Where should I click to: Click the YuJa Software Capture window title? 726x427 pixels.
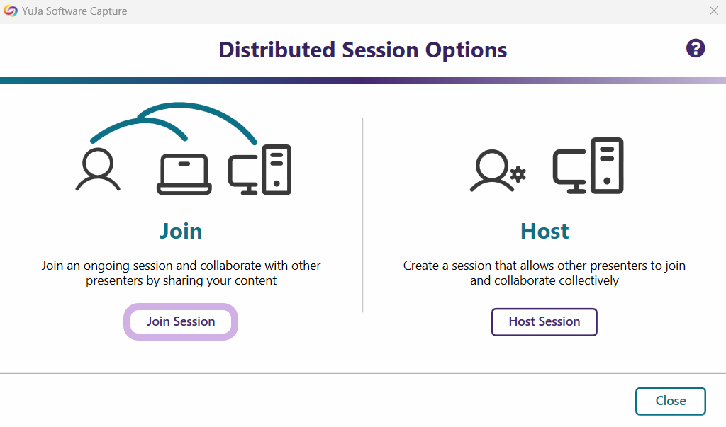click(74, 11)
